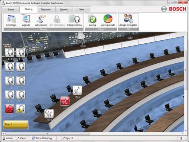This screenshot has width=189, height=142.
Task: Click the admin user status icon
Action: (4, 138)
